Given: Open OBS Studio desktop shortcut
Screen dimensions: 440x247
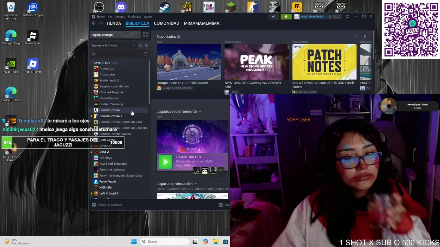Looking at the screenshot, I should click(x=99, y=7).
